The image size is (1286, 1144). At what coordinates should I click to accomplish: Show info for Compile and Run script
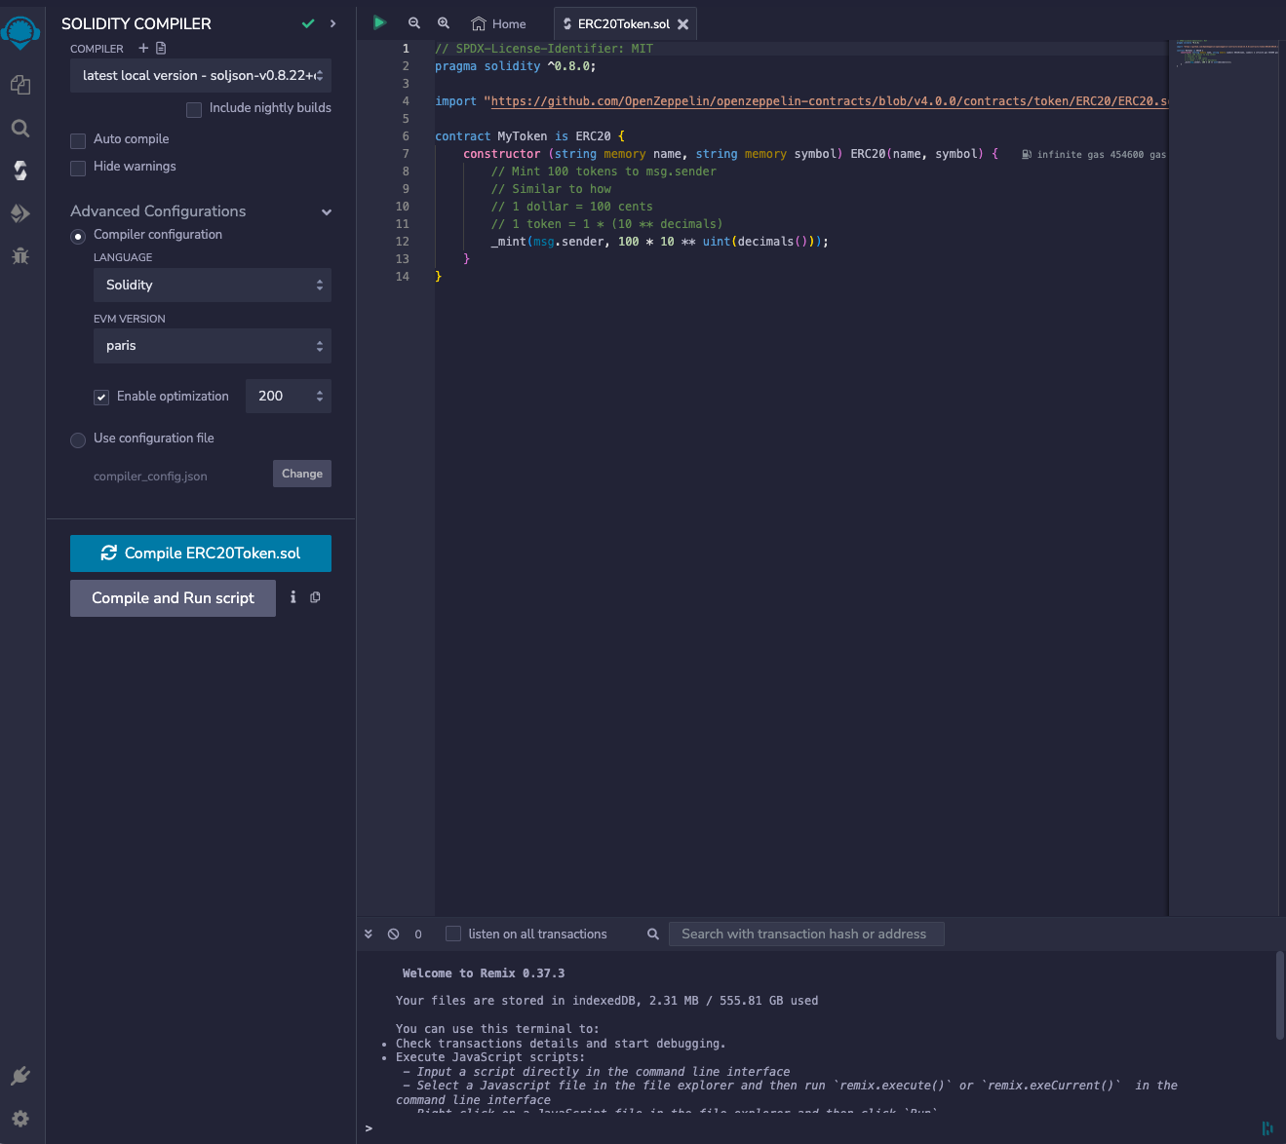click(x=292, y=597)
